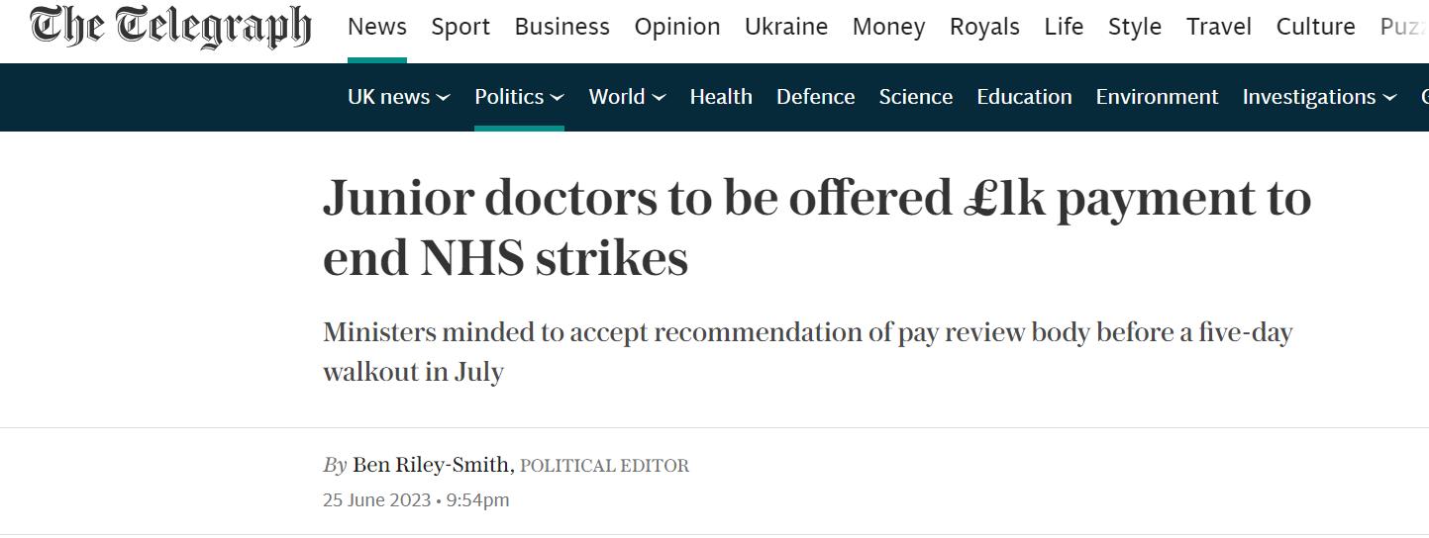Select the Opinion menu item
Screen dimensions: 1429x538
point(677,27)
